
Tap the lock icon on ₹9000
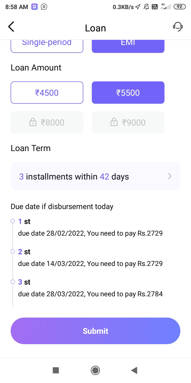coord(114,123)
